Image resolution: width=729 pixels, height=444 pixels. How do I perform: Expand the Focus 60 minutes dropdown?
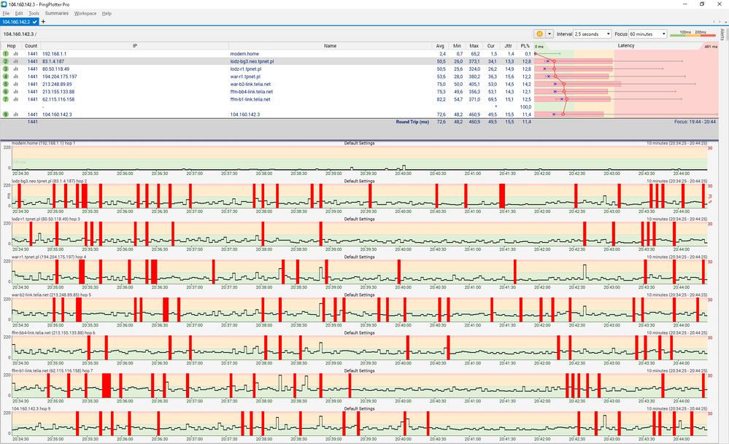[647, 34]
